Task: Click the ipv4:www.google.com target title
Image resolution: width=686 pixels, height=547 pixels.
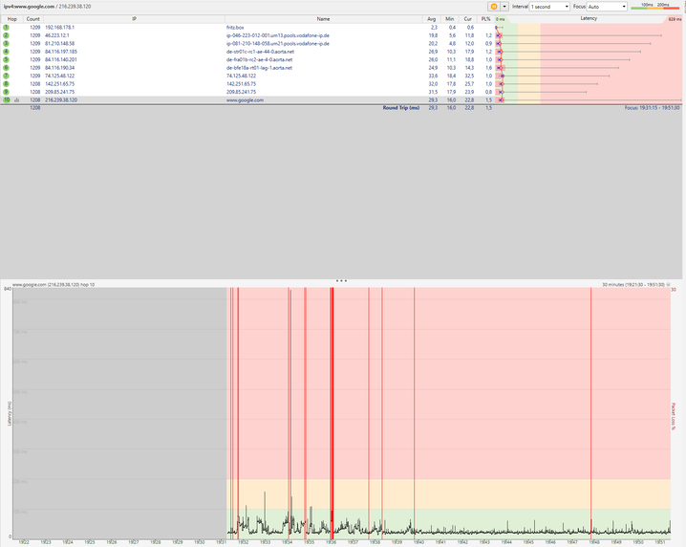Action: point(29,7)
